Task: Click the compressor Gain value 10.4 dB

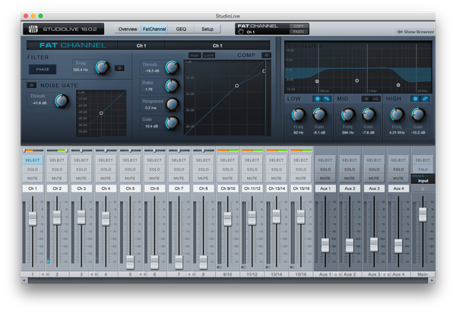Action: pyautogui.click(x=151, y=126)
